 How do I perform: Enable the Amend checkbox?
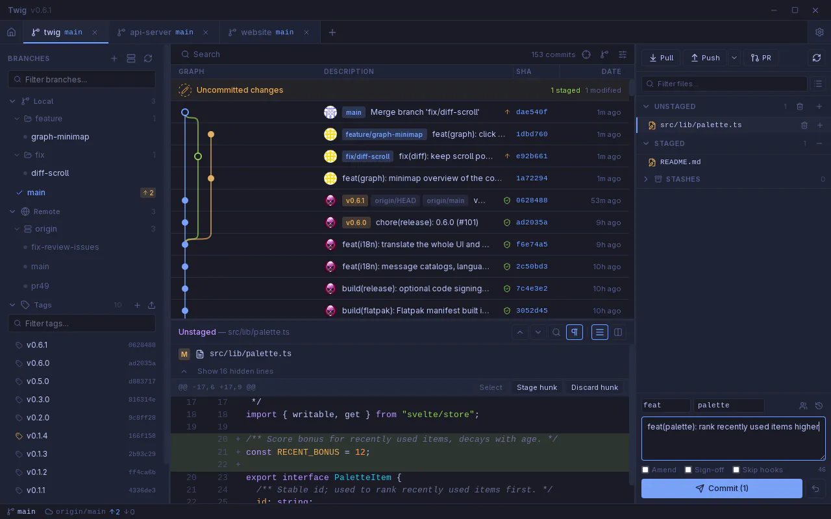tap(645, 470)
